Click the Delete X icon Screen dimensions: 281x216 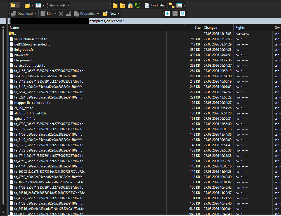(x=61, y=14)
